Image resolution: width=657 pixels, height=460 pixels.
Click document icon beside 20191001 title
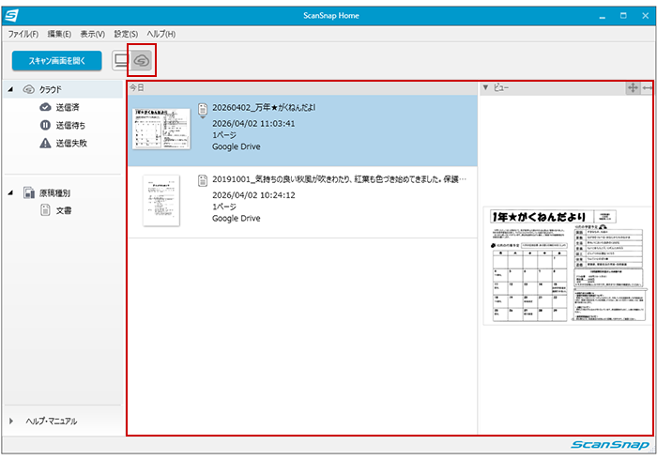point(203,180)
